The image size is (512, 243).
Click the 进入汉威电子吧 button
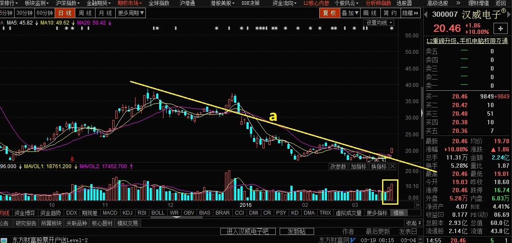point(248,231)
